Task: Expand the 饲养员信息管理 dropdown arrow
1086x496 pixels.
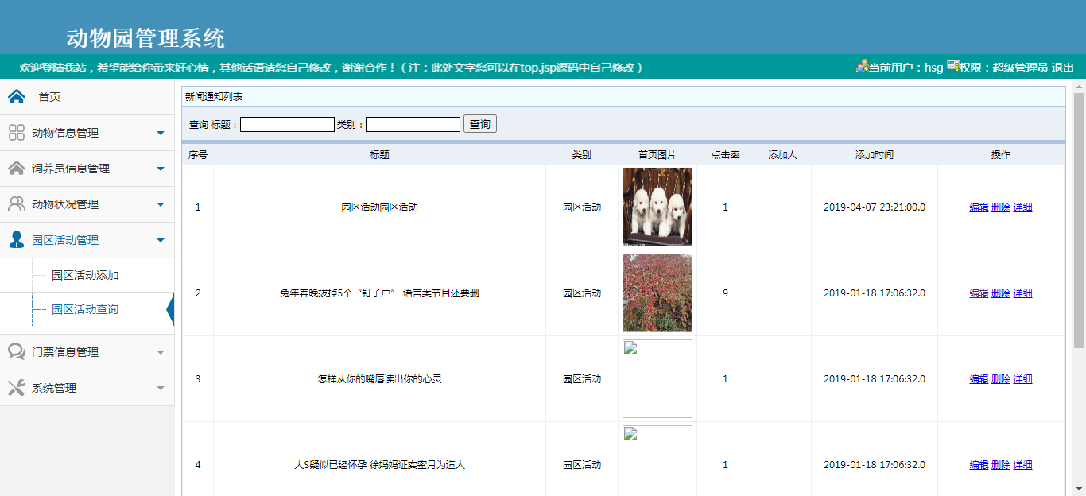Action: pyautogui.click(x=161, y=169)
